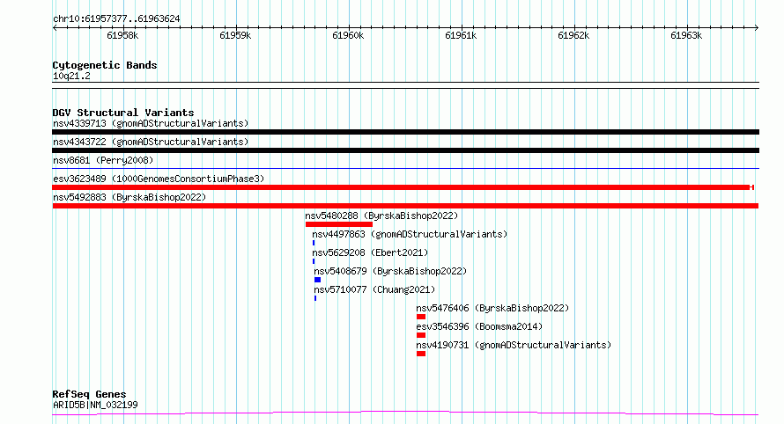Click the 61959k ruler mark
This screenshot has height=424, width=784.
(x=235, y=35)
